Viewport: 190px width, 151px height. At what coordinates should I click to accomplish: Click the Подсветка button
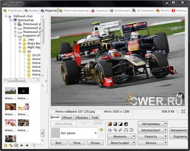(178, 136)
